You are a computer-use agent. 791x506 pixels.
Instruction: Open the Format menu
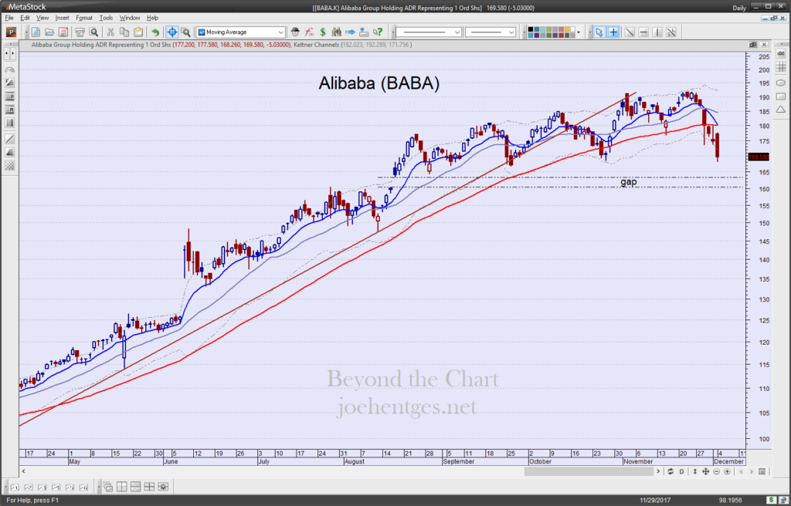pos(84,18)
